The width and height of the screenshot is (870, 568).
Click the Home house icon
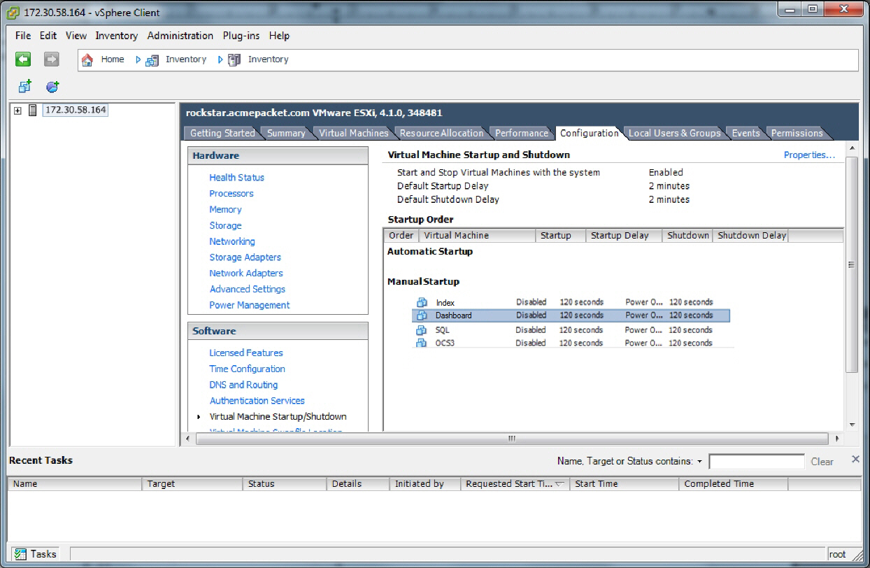(87, 59)
